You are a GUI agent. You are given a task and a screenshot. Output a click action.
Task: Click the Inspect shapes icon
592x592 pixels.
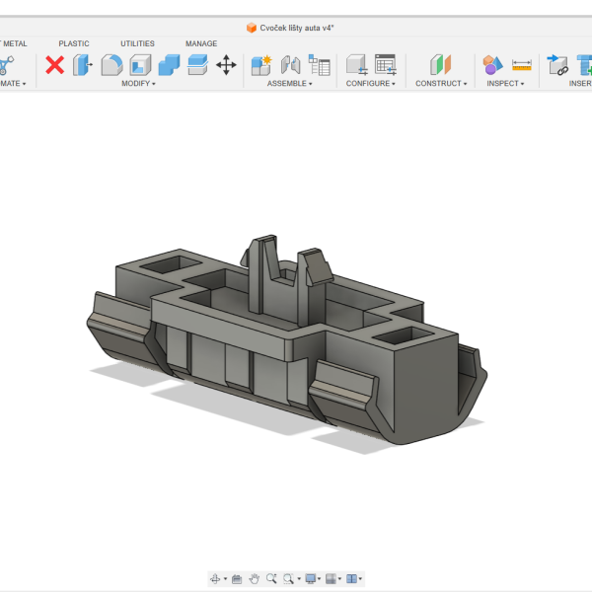(492, 65)
